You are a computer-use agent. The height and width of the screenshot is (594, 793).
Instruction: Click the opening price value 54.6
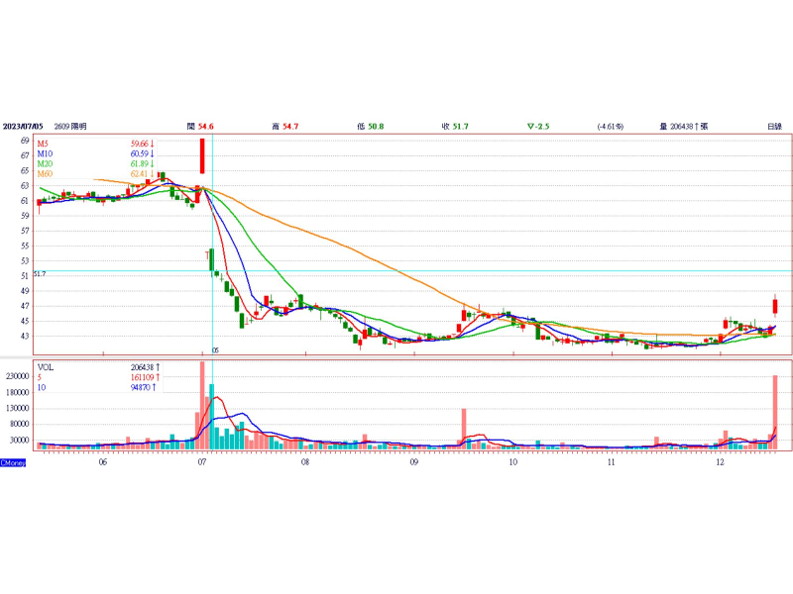pos(206,127)
